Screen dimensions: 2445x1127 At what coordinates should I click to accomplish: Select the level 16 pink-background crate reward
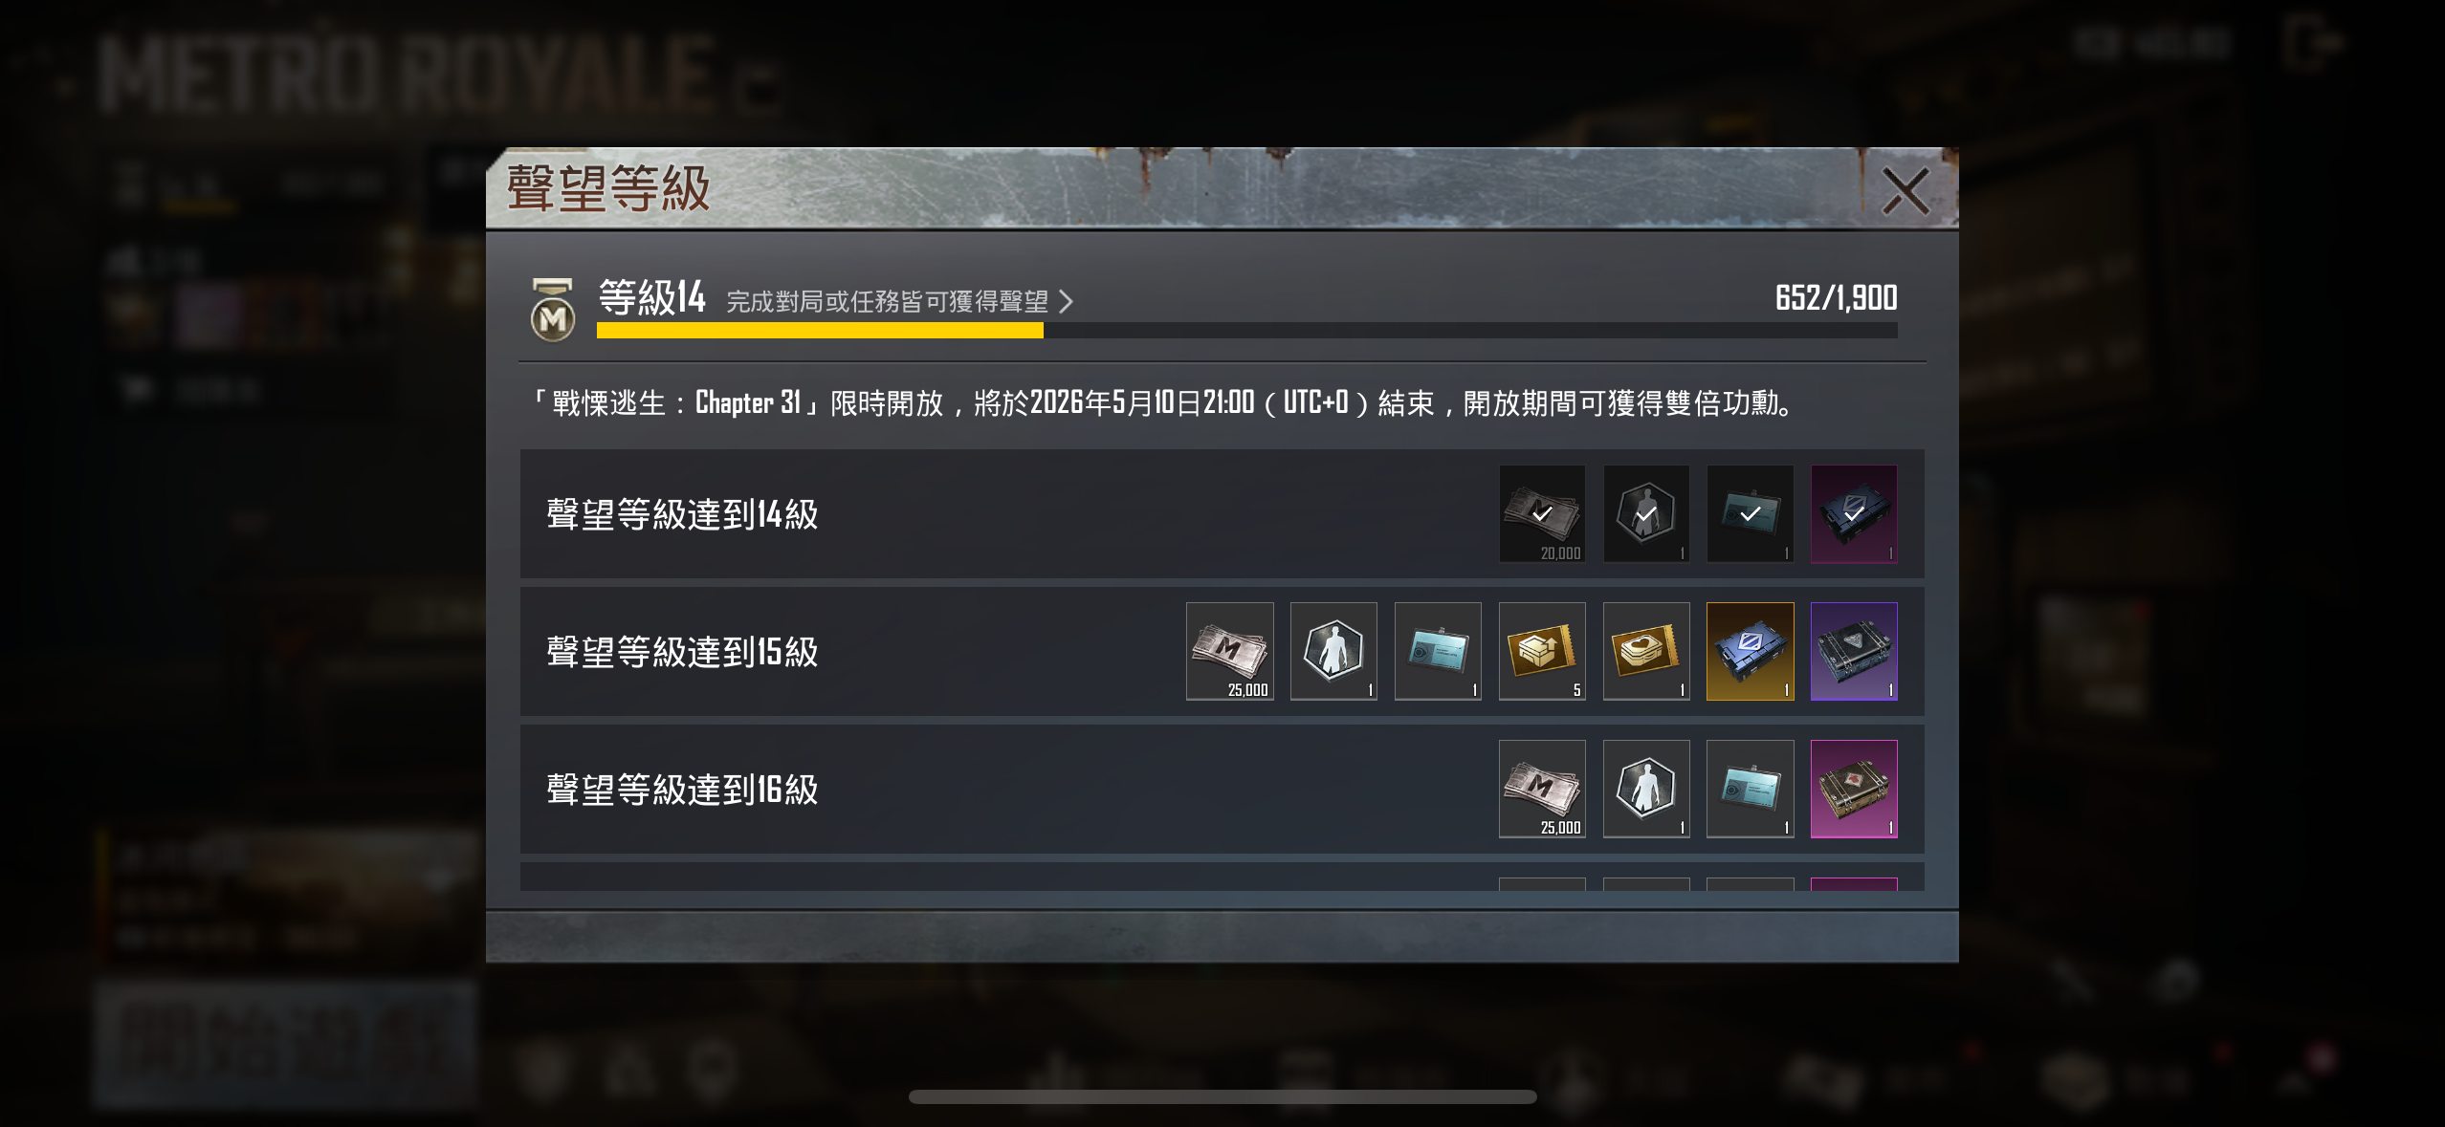pyautogui.click(x=1854, y=789)
